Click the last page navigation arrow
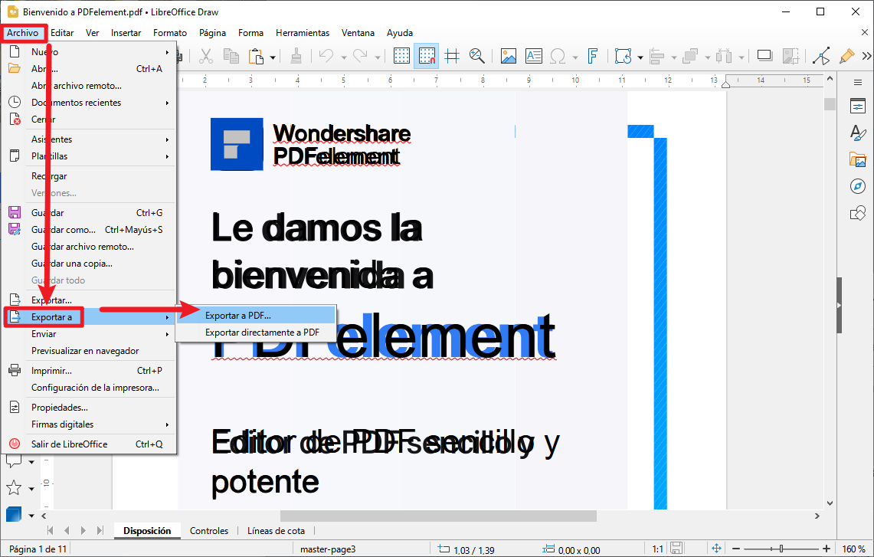This screenshot has width=874, height=557. (100, 531)
